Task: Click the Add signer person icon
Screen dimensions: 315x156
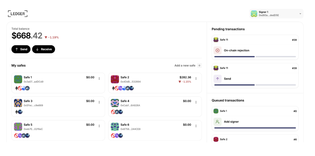Action: click(x=217, y=122)
